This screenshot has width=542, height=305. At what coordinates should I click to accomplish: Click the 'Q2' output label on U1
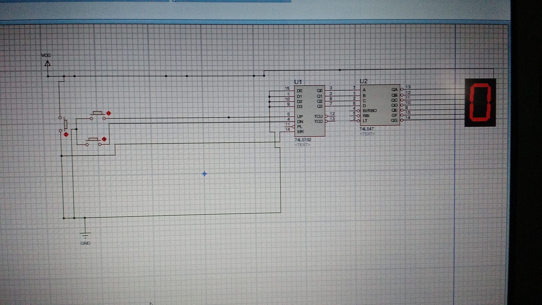(x=320, y=101)
